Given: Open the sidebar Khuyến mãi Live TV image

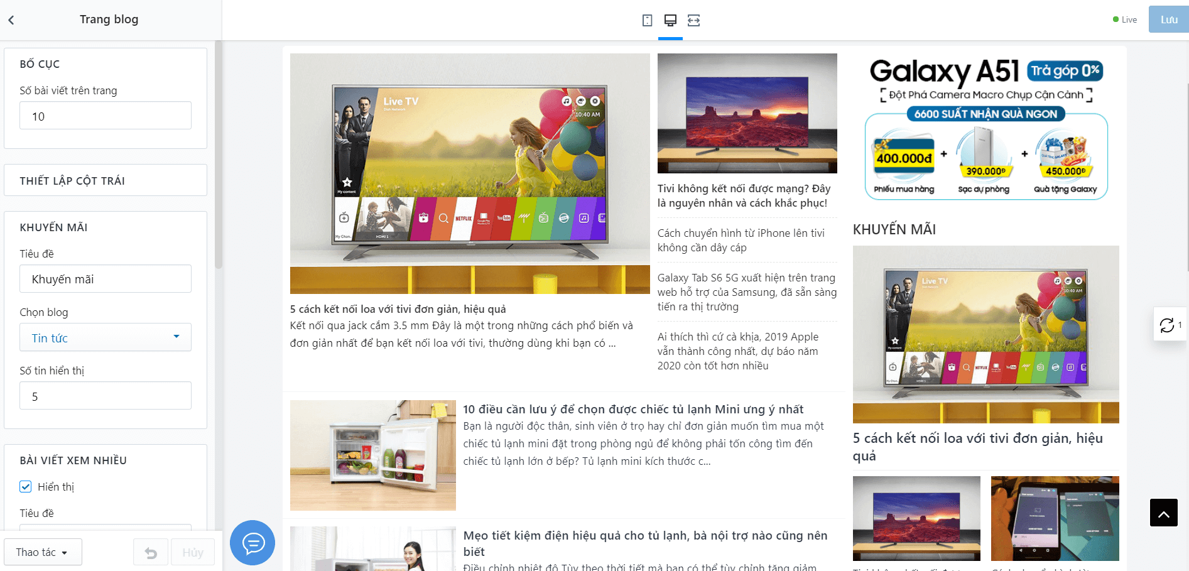Looking at the screenshot, I should pos(986,334).
